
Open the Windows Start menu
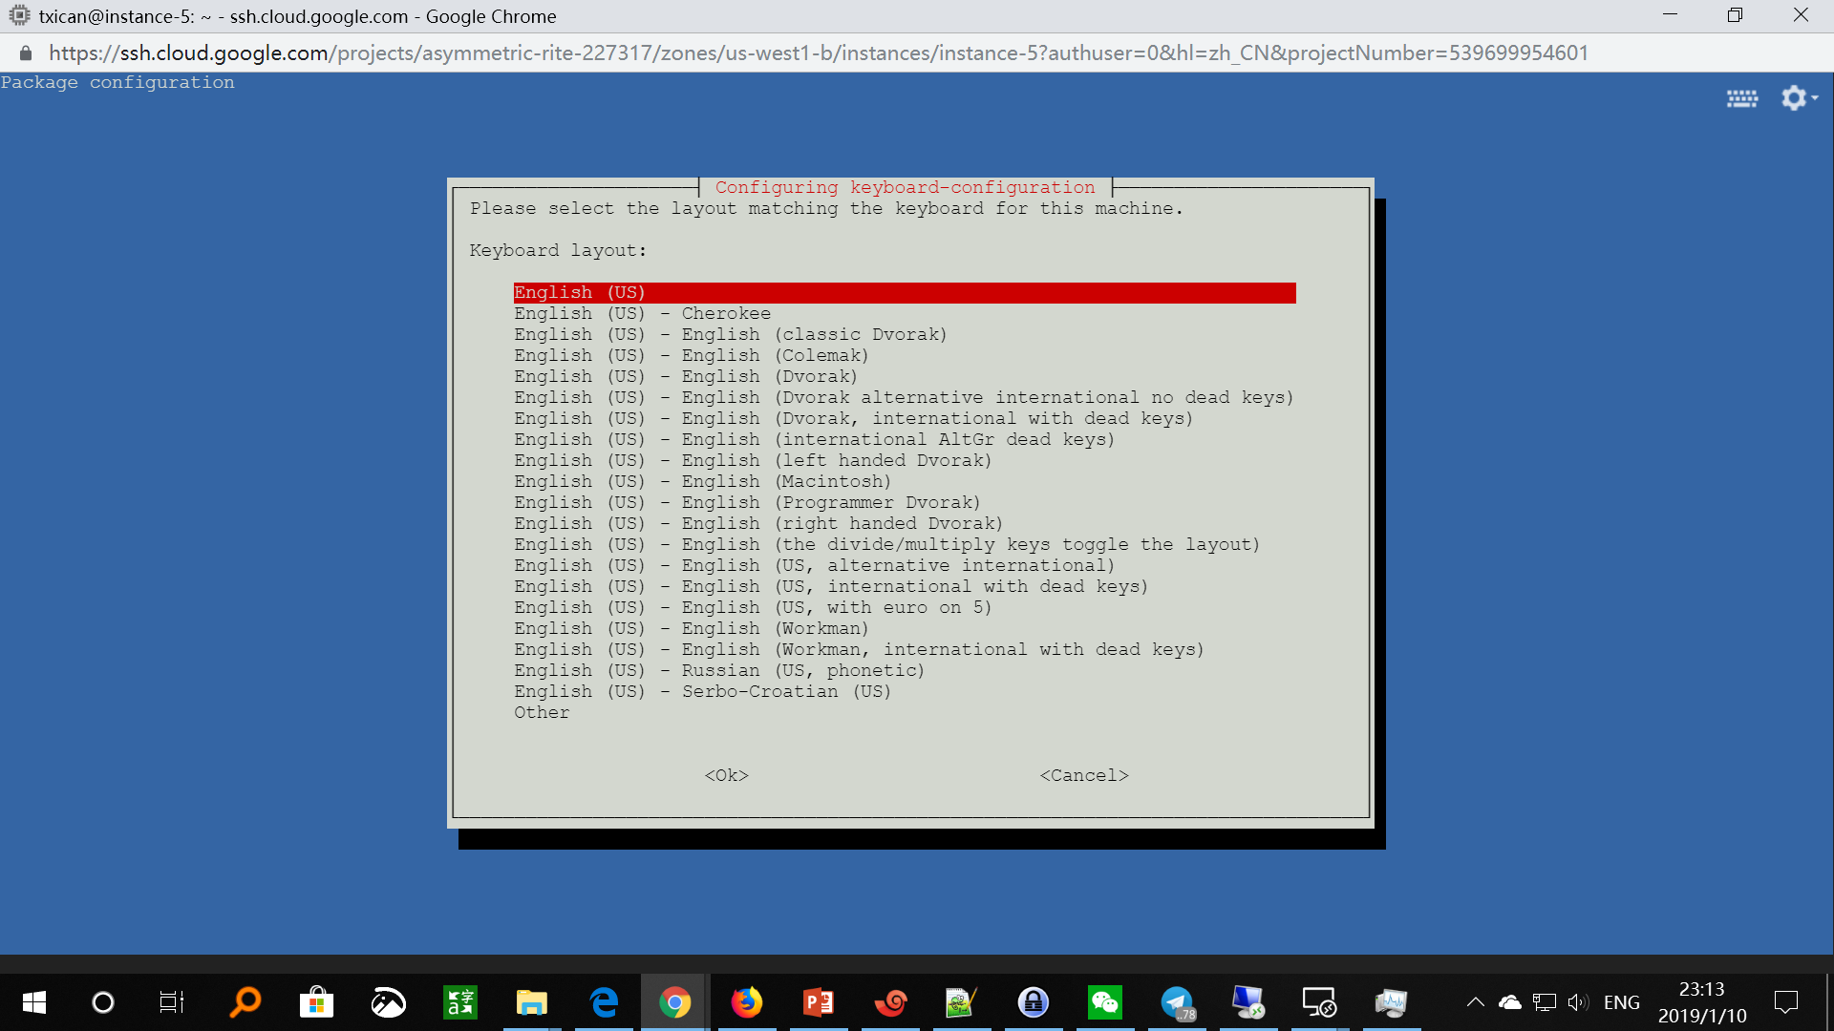pos(33,1002)
